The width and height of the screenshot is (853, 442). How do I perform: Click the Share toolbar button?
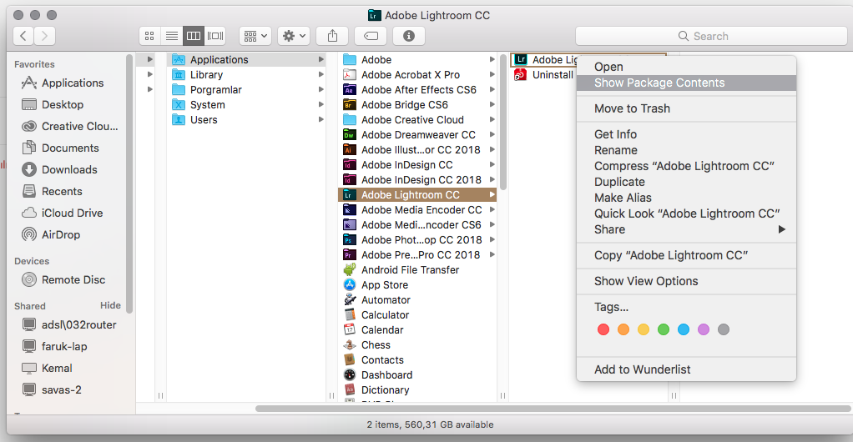pos(332,36)
